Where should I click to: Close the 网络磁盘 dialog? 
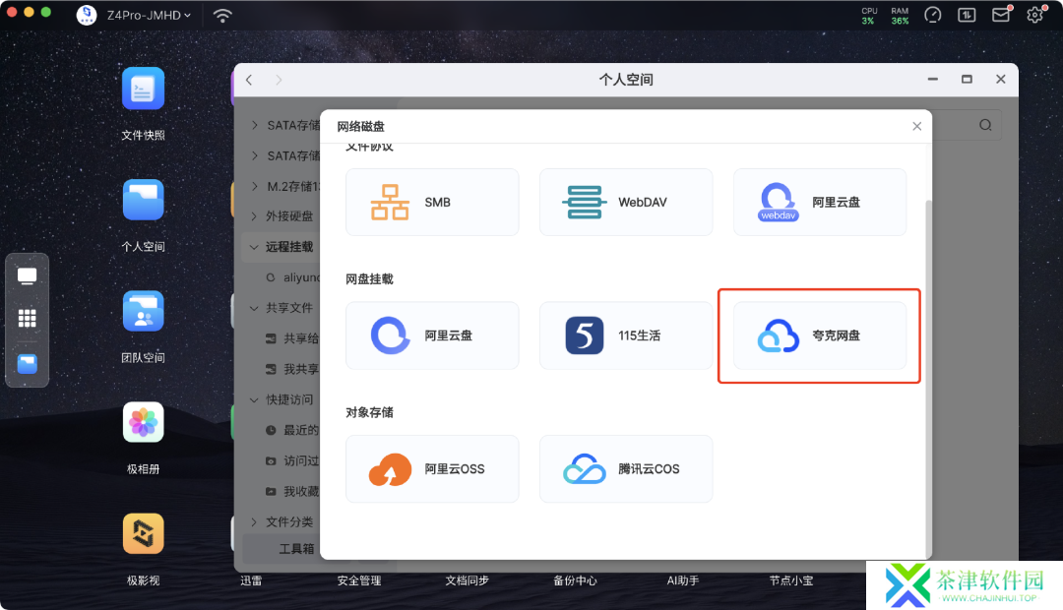pyautogui.click(x=916, y=126)
